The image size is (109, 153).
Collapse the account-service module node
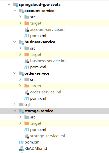coord(15,11)
